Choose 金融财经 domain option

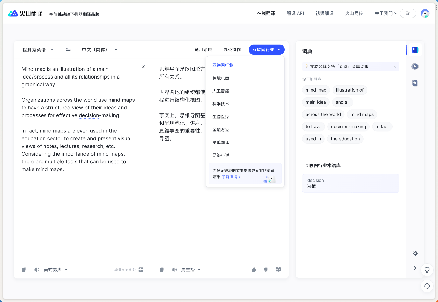click(x=221, y=130)
